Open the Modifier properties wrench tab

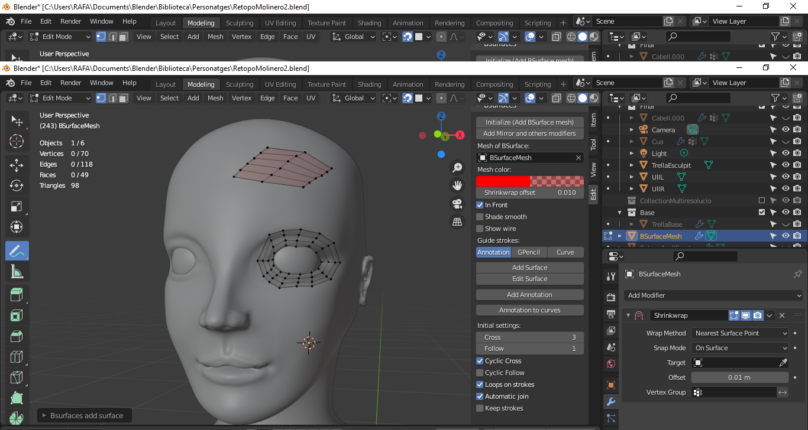click(611, 402)
